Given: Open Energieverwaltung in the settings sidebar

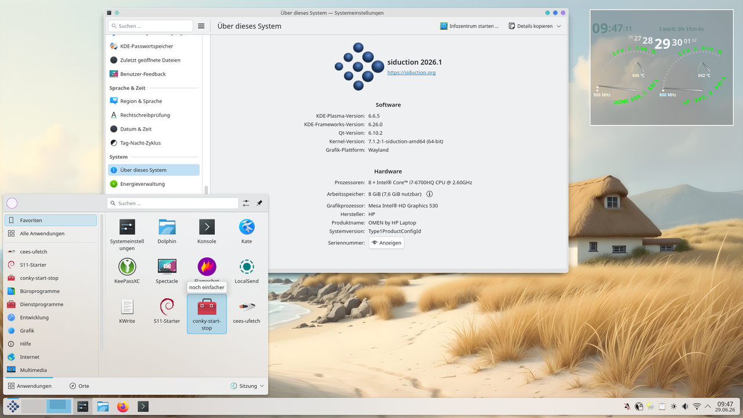Looking at the screenshot, I should (x=154, y=184).
